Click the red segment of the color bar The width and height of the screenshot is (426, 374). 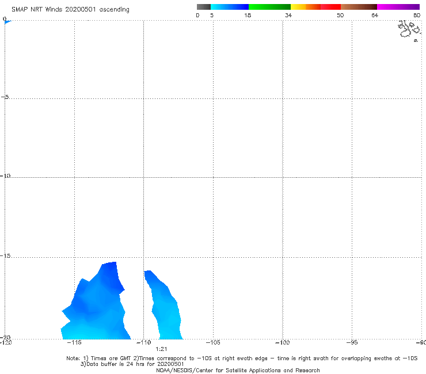(330, 7)
